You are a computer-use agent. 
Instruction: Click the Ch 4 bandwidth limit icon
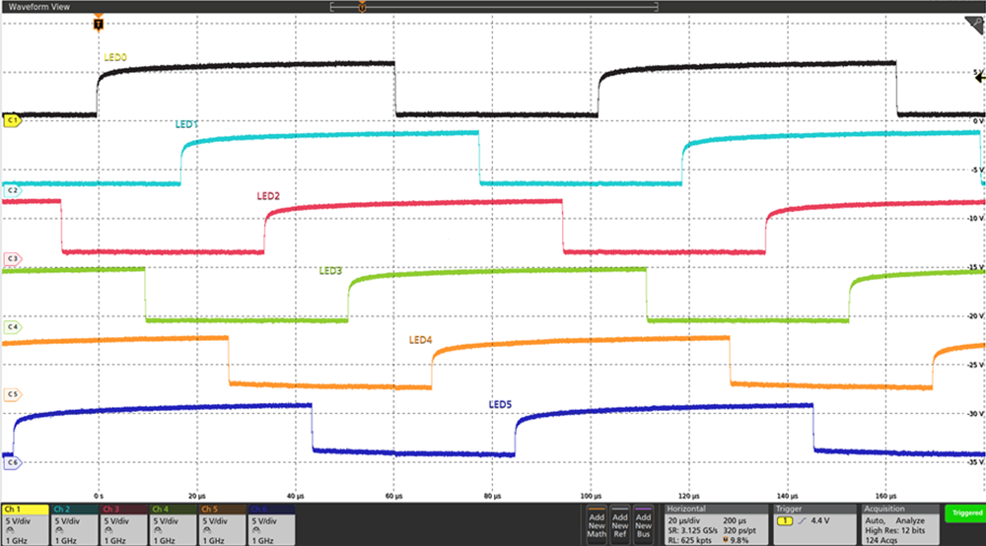159,531
